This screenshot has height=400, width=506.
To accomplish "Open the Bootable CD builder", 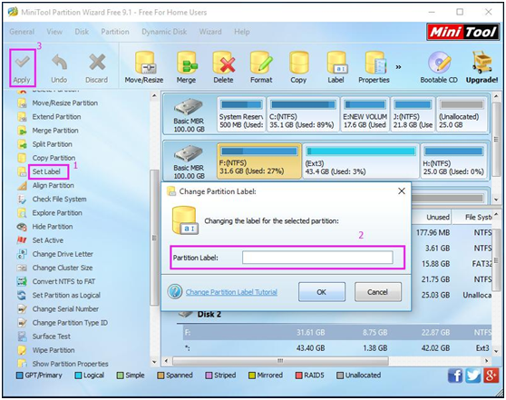I will tap(439, 68).
